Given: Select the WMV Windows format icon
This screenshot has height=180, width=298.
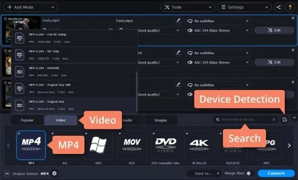Looking at the screenshot, I should point(98,145).
